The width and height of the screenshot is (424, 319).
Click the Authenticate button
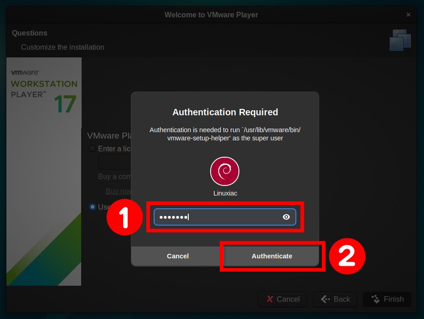tap(272, 256)
